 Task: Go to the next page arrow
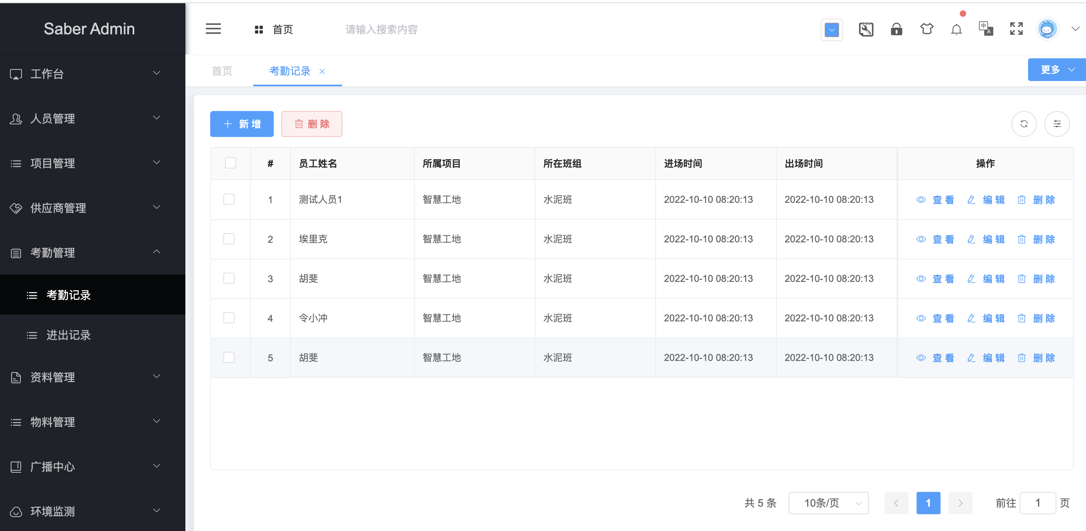click(x=960, y=503)
